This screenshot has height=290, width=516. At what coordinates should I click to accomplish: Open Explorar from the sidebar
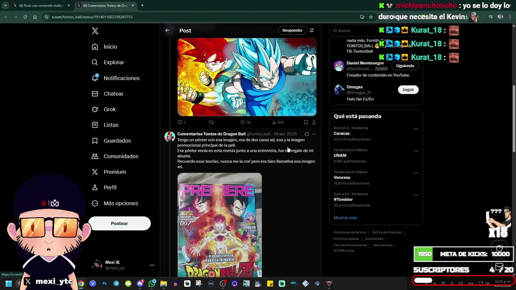108,62
